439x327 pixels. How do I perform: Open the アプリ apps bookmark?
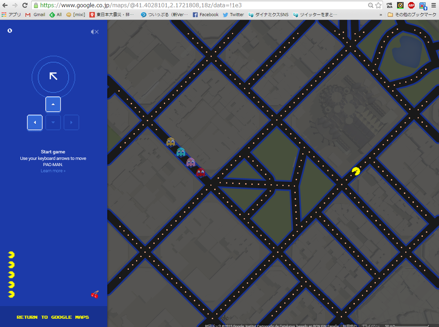[11, 15]
